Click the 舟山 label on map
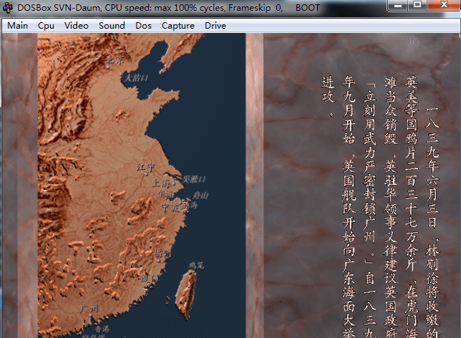461x338 pixels. [x=200, y=195]
